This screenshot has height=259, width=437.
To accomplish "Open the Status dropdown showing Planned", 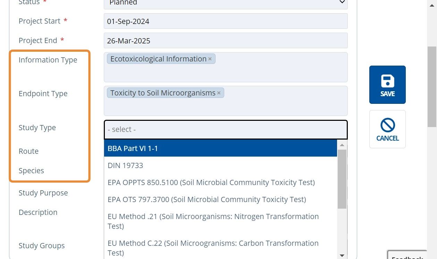I will [226, 3].
